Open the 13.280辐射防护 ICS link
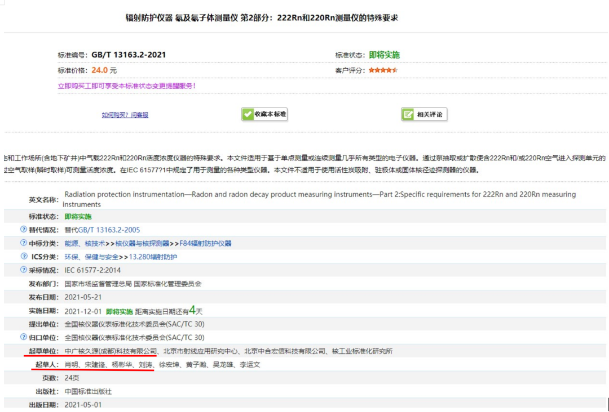 click(x=153, y=257)
